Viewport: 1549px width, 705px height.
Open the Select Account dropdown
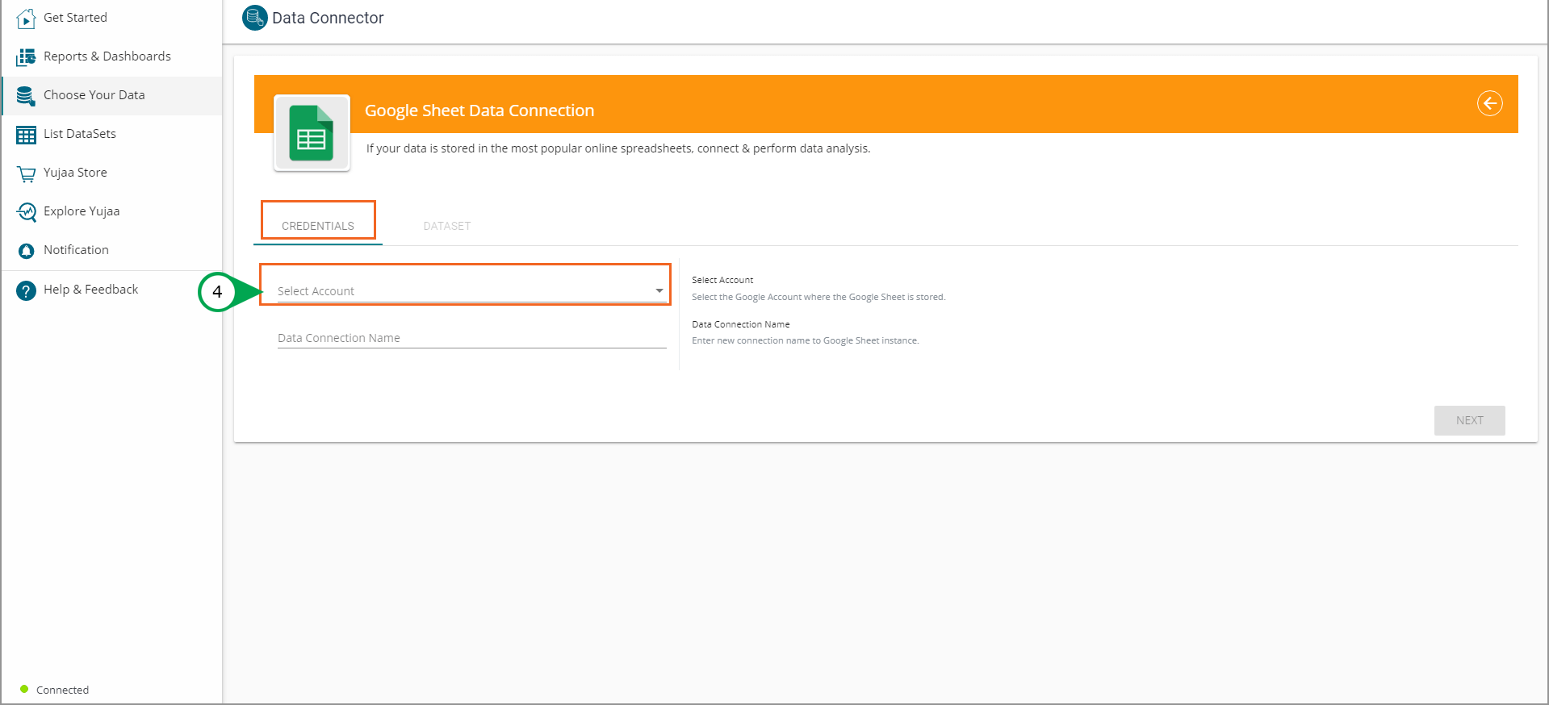pyautogui.click(x=464, y=291)
